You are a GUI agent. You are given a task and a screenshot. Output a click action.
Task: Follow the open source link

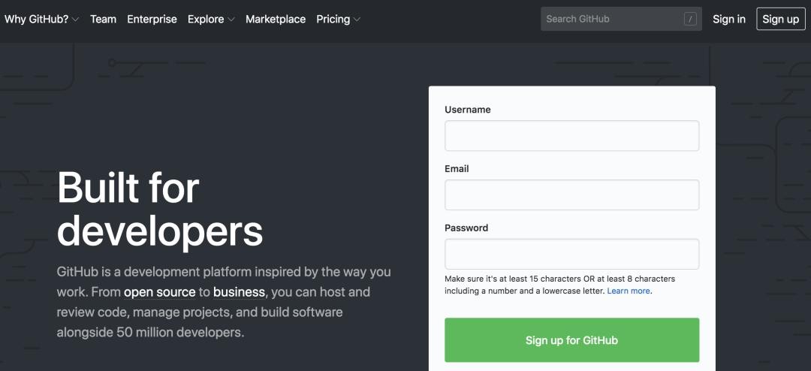click(x=160, y=291)
